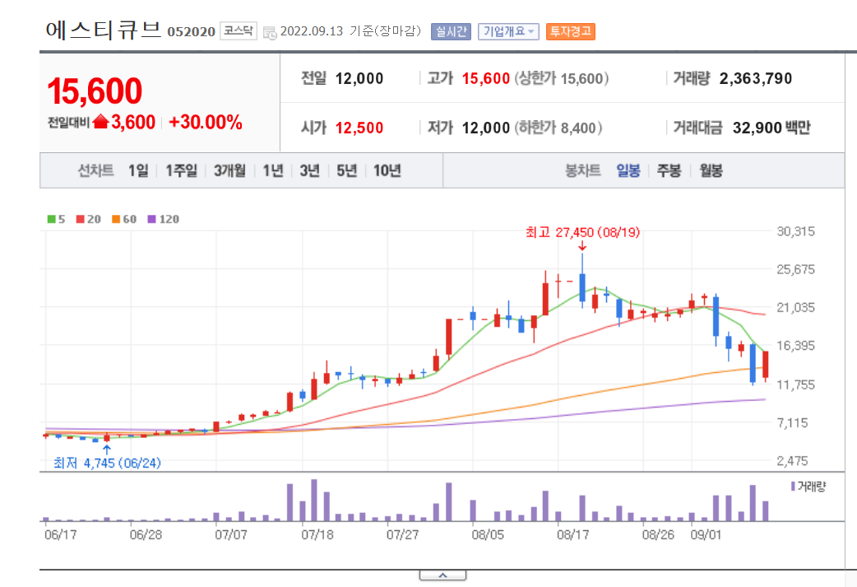Viewport: 857px width, 587px height.
Task: Click the current price 15,600
Action: coord(95,91)
